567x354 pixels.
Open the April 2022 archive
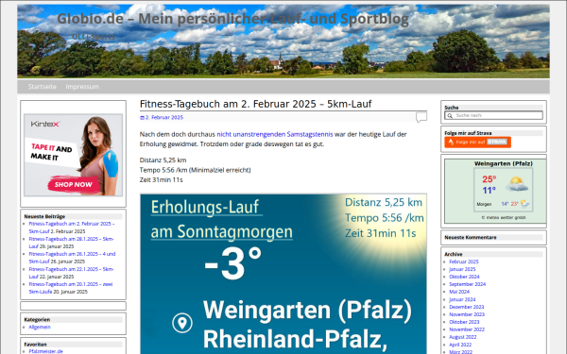pos(460,345)
